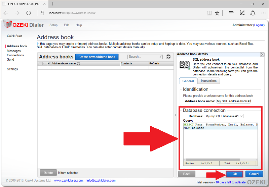Open the Database dropdown list
This screenshot has height=187, width=269.
coord(224,116)
